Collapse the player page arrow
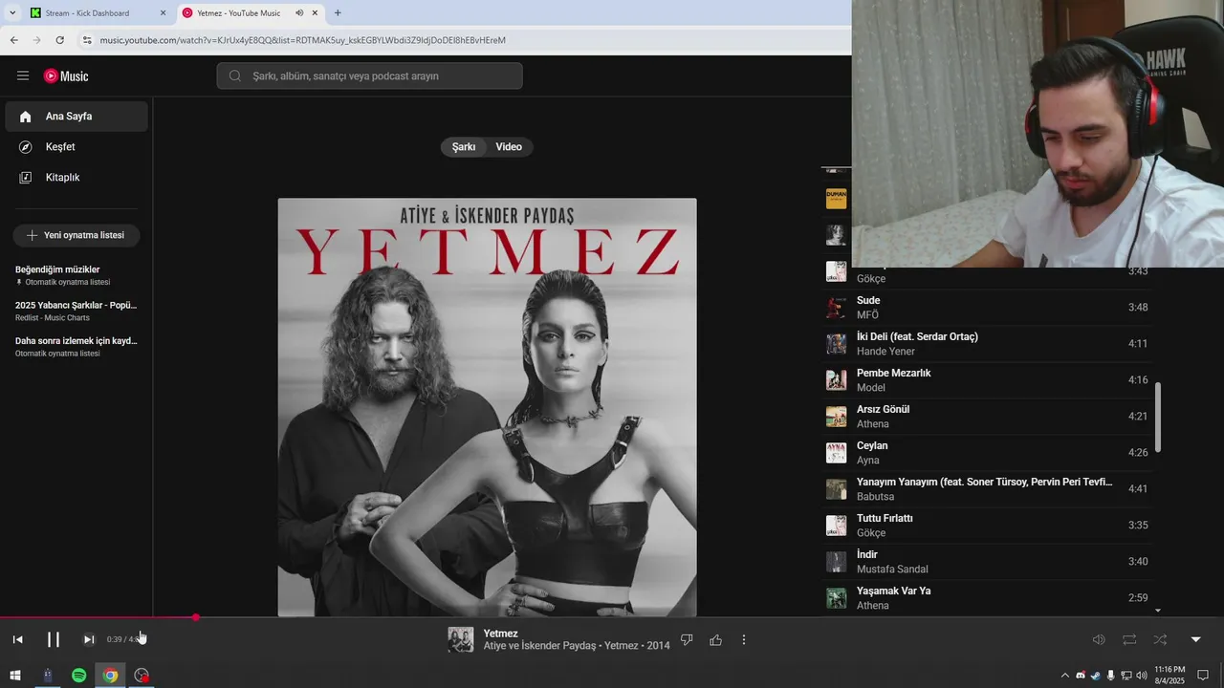 pyautogui.click(x=1195, y=639)
